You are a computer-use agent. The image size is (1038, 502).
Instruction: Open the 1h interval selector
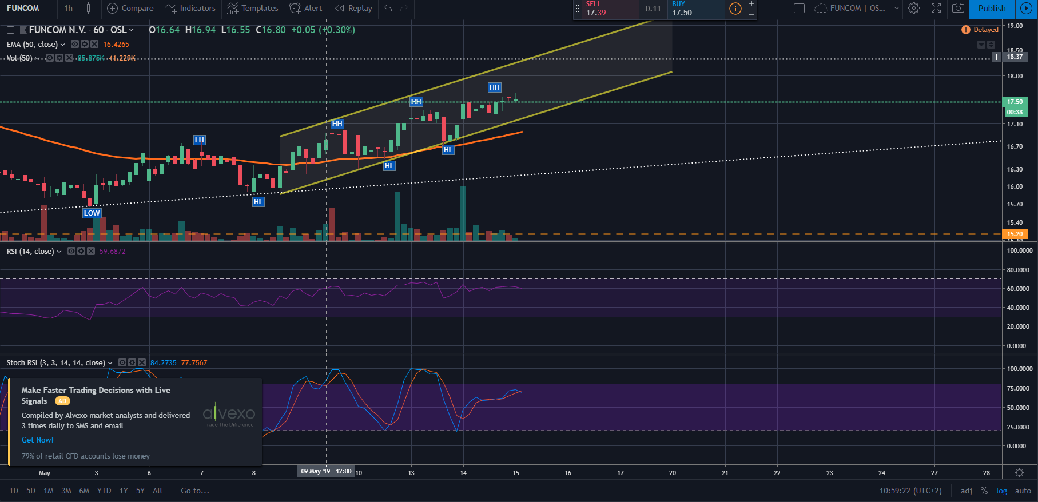click(x=69, y=8)
